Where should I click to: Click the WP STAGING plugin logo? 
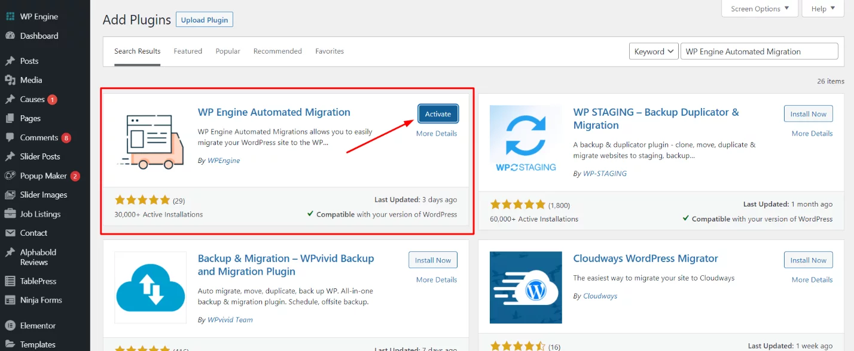coord(526,141)
